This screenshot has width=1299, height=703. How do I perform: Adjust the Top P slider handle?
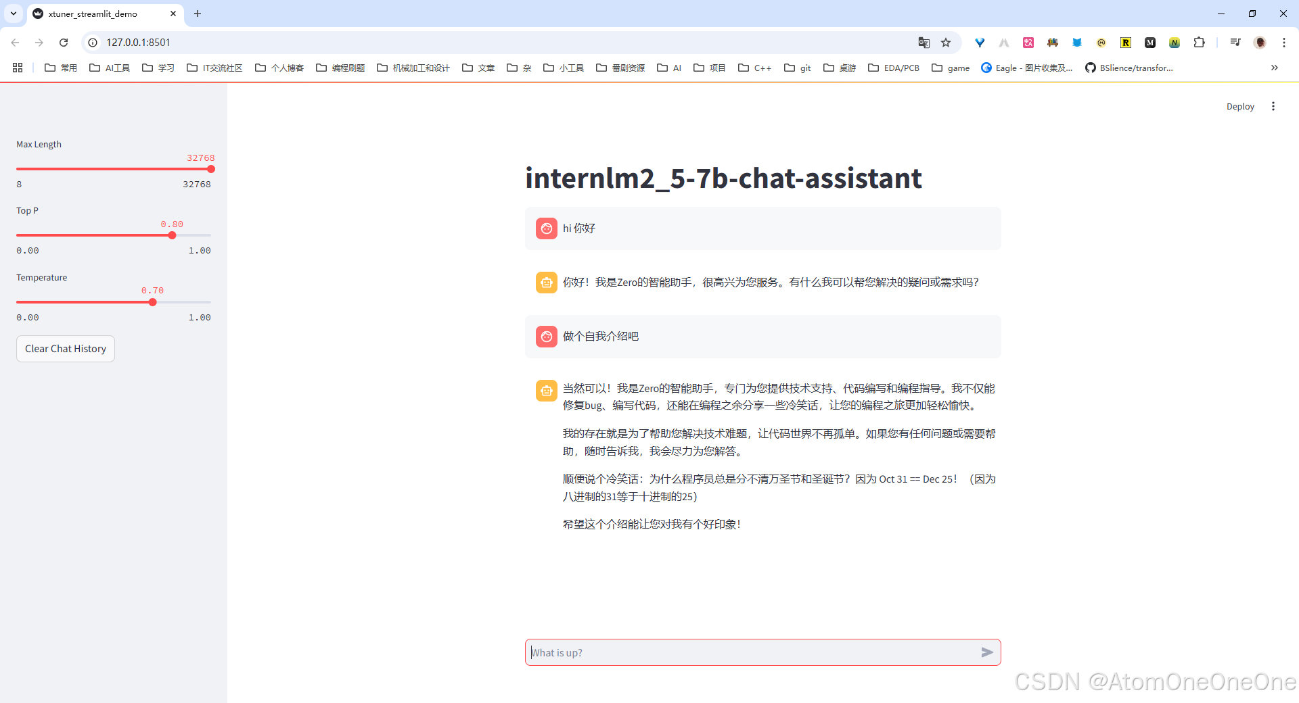point(172,235)
